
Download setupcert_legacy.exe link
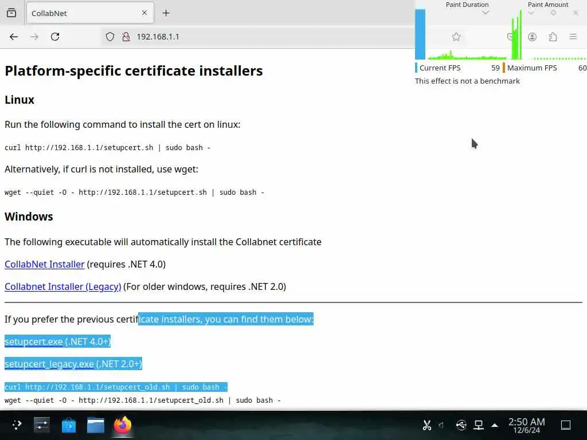click(49, 364)
